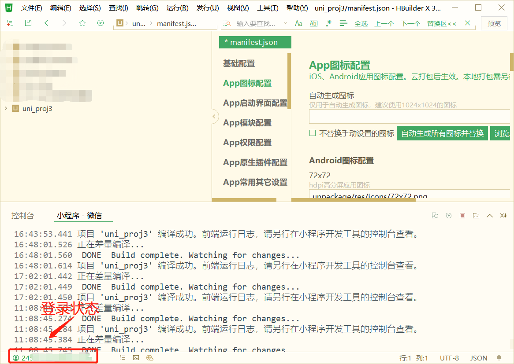Enable 不替换手动设置的图标 checkbox
Image resolution: width=514 pixels, height=364 pixels.
312,133
